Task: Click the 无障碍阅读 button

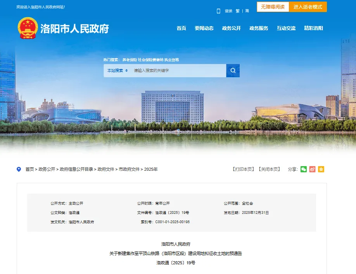Action: pyautogui.click(x=273, y=7)
